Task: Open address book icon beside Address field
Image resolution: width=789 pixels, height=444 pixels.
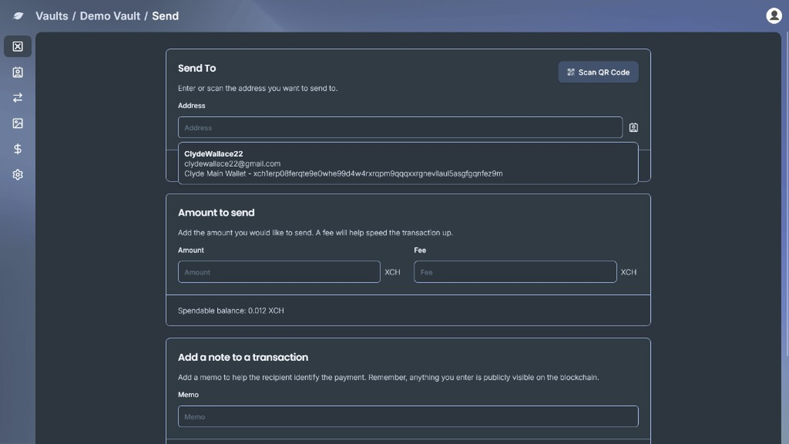Action: 634,128
